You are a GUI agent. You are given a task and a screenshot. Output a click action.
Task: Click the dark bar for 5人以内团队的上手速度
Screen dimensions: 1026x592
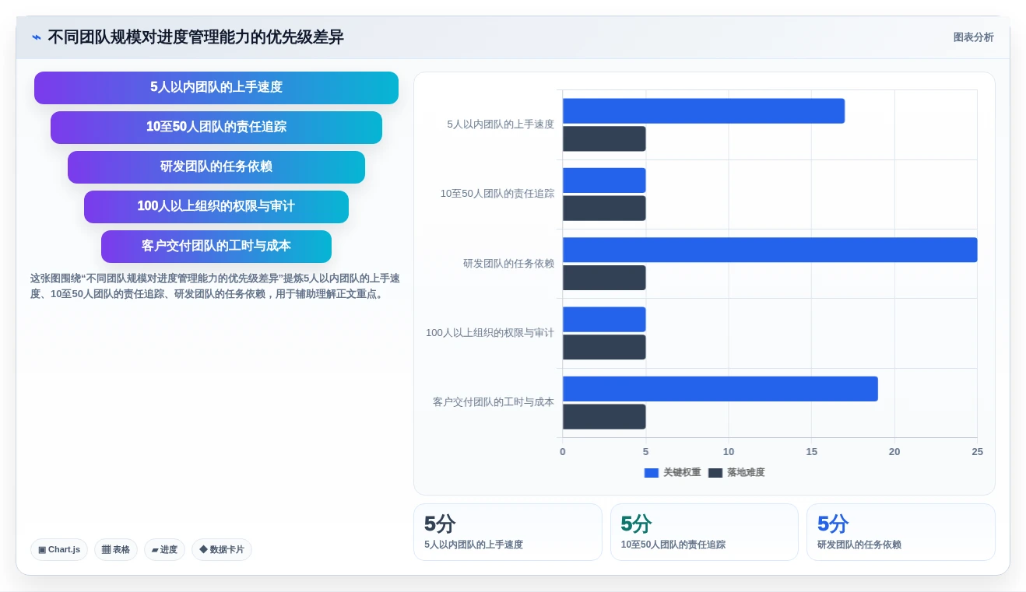(604, 139)
